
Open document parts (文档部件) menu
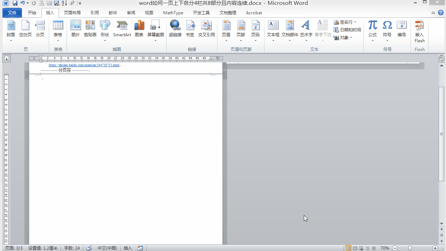[290, 31]
